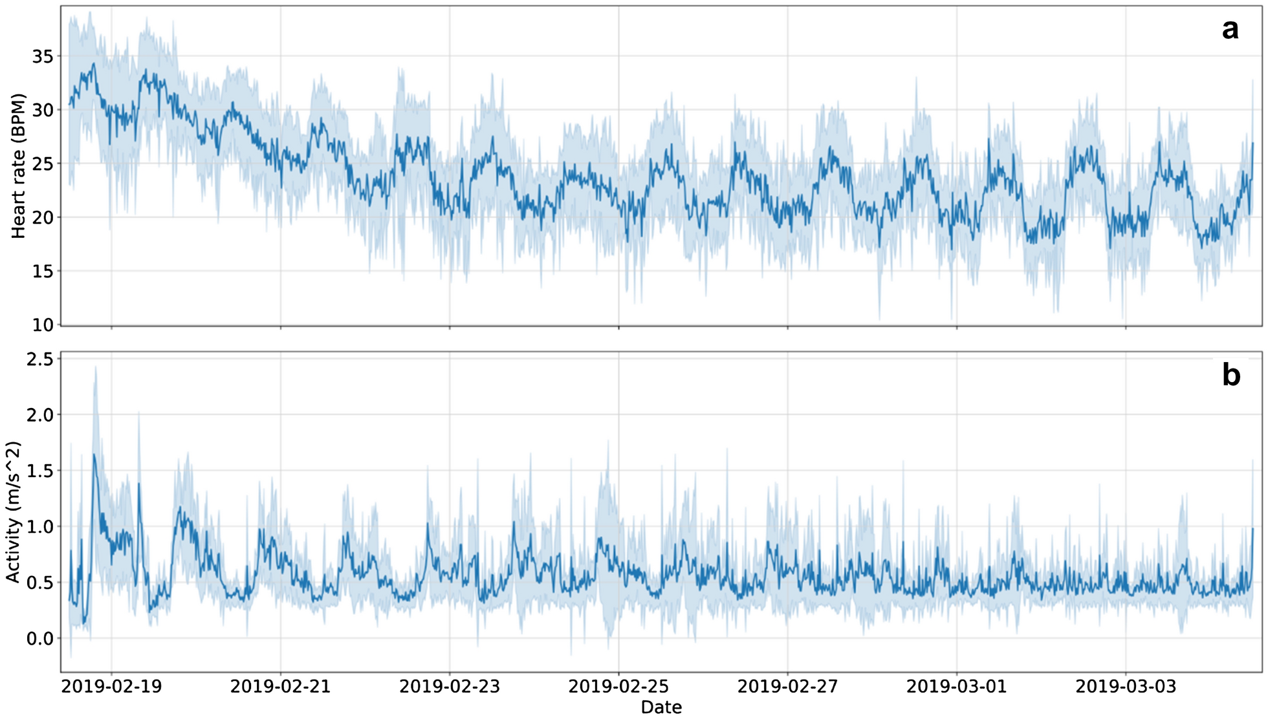Click the 'Date' x-axis title
The height and width of the screenshot is (719, 1268).
pos(661,707)
